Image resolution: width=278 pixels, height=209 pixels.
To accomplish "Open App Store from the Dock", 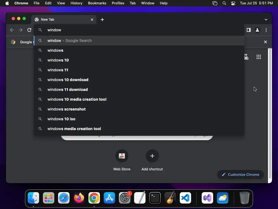I will click(x=109, y=198).
